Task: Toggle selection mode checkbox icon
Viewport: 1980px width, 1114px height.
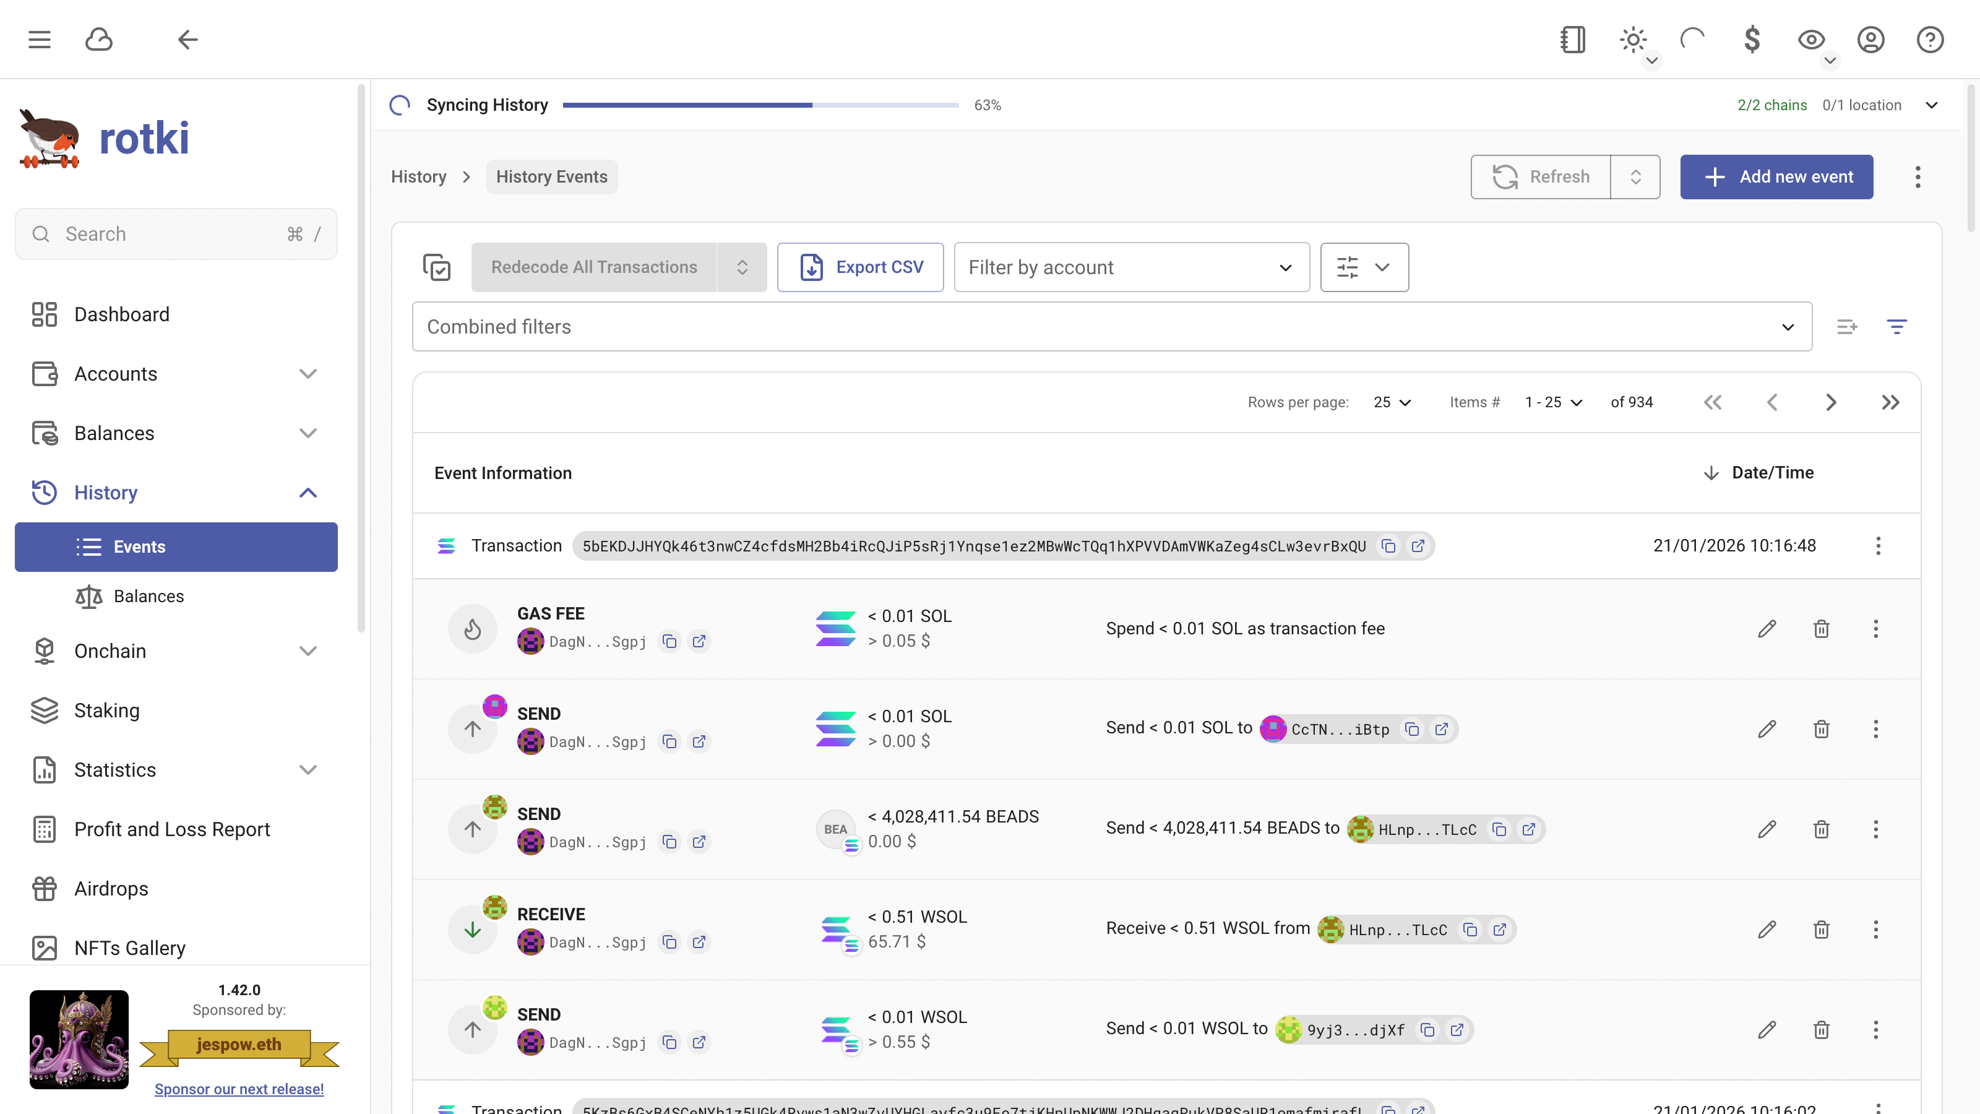Action: coord(437,267)
